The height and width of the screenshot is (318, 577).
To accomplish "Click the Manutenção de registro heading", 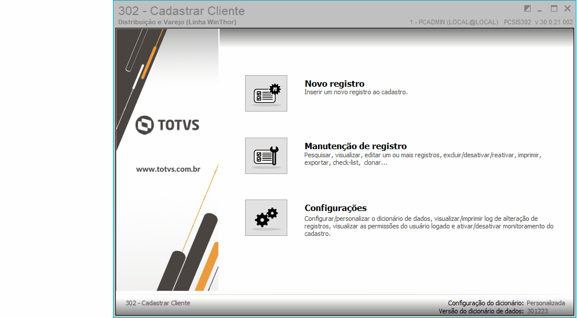I will click(356, 146).
